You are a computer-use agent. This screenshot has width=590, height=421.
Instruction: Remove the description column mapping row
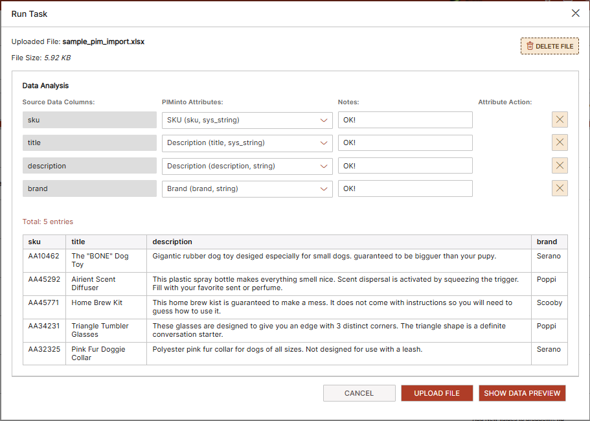pyautogui.click(x=560, y=166)
